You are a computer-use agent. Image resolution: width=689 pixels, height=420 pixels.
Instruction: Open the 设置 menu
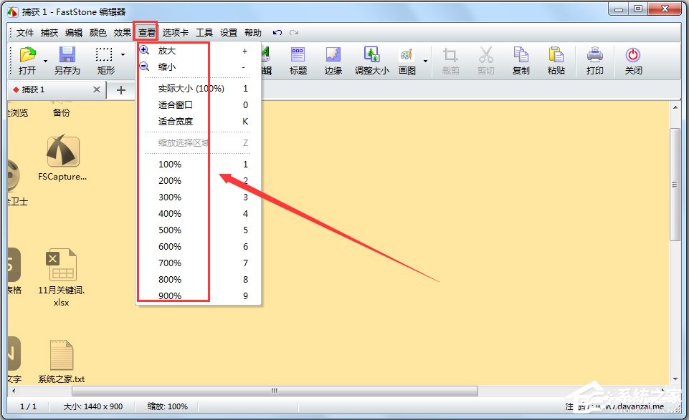click(x=229, y=32)
